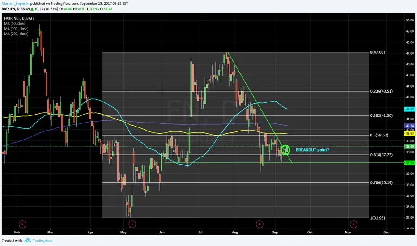
Task: Click the 48.00 price axis label
Action: point(410,42)
